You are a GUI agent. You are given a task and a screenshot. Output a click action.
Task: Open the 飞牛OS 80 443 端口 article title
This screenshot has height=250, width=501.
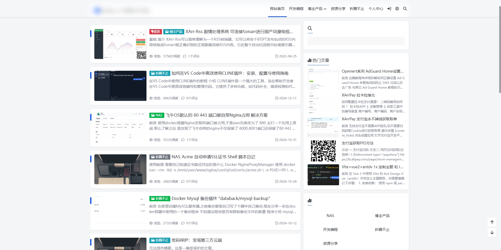click(216, 115)
